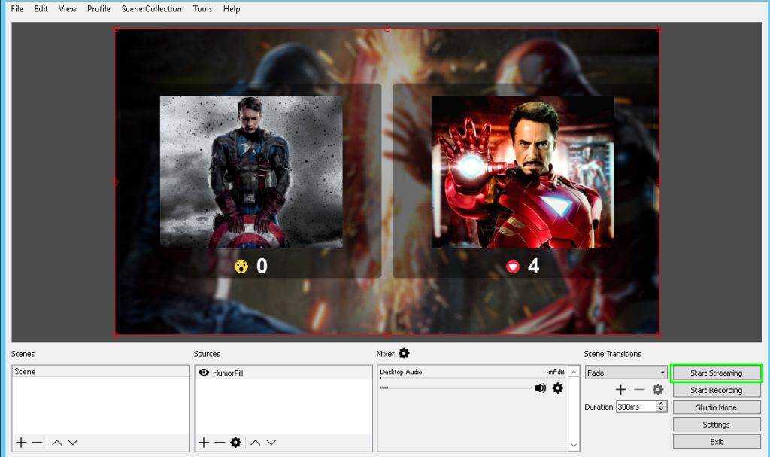This screenshot has width=770, height=457.
Task: Adjust Desktop Audio volume slider
Action: click(x=456, y=388)
